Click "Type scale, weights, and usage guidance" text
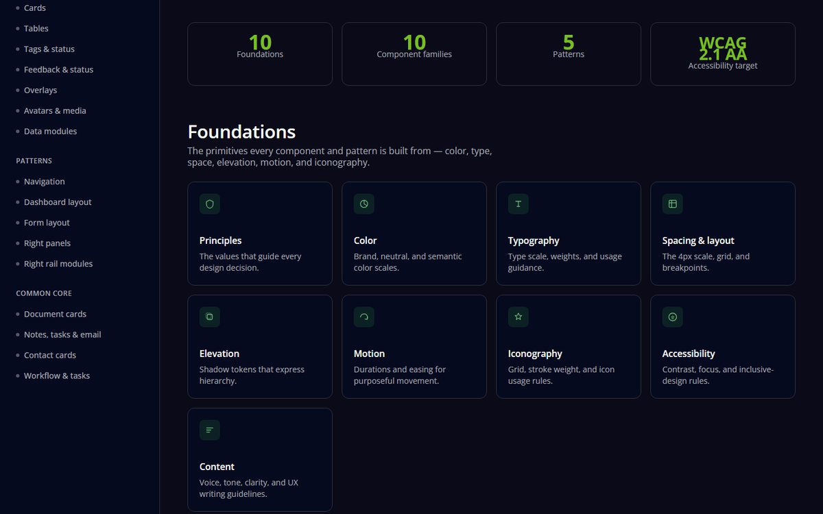Viewport: 823px width, 514px height. pyautogui.click(x=565, y=262)
